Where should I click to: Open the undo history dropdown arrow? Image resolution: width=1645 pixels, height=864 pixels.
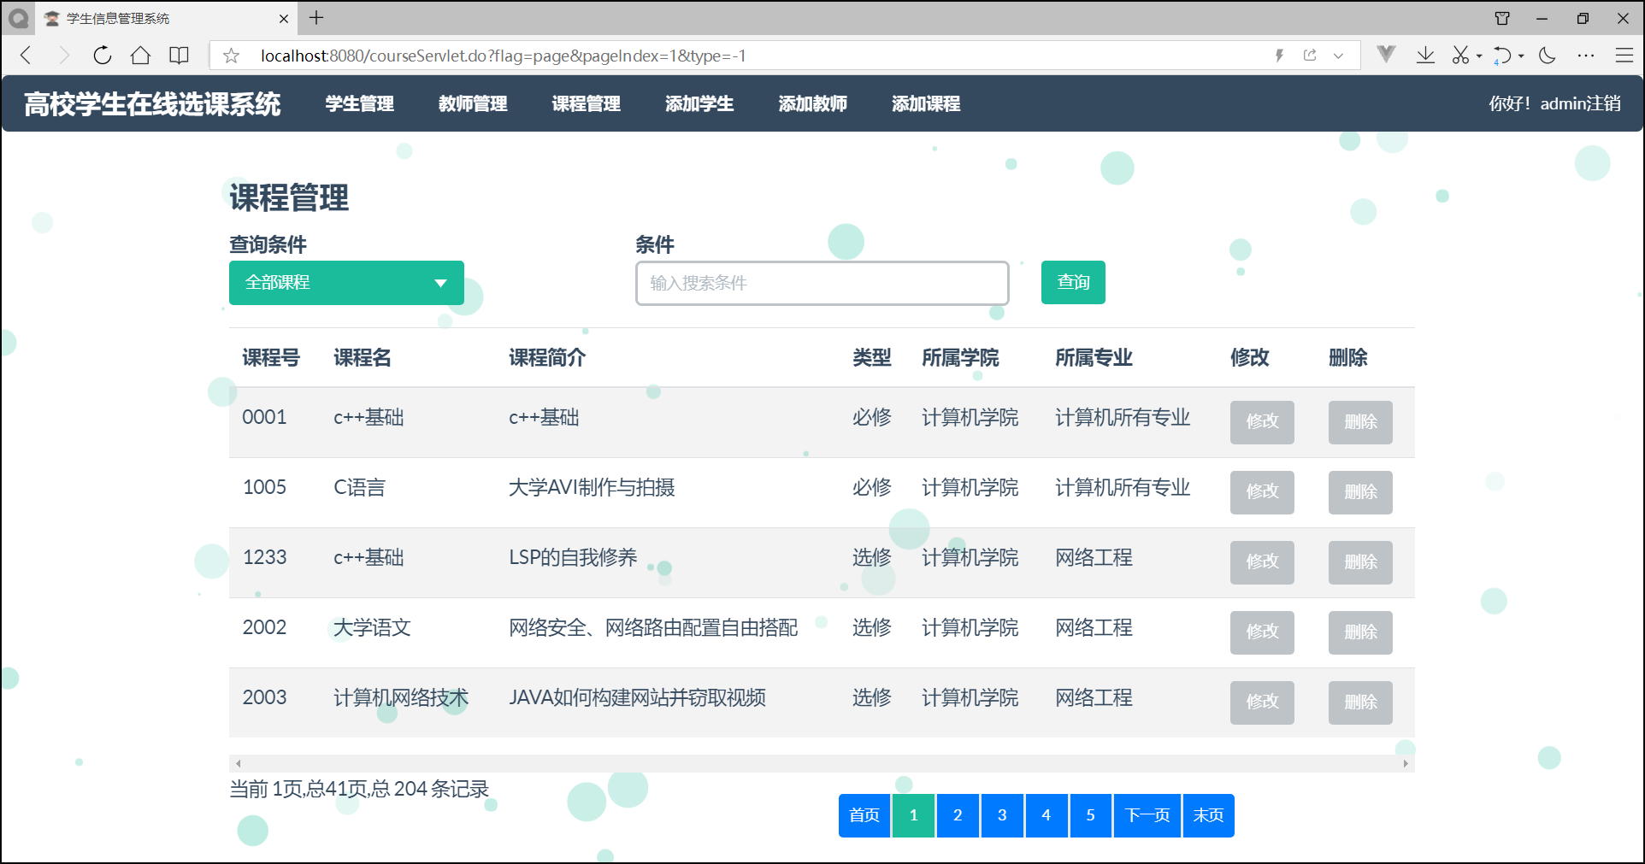[x=1520, y=55]
